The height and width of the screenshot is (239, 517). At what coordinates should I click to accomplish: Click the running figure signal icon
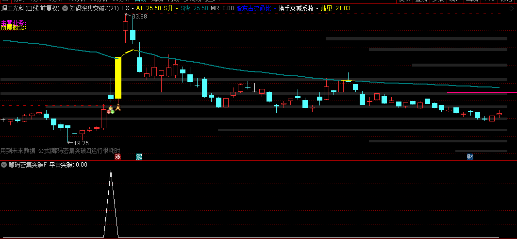pyautogui.click(x=118, y=107)
